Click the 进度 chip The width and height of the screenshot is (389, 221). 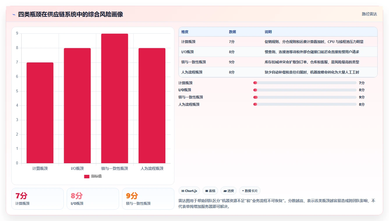tap(229, 191)
